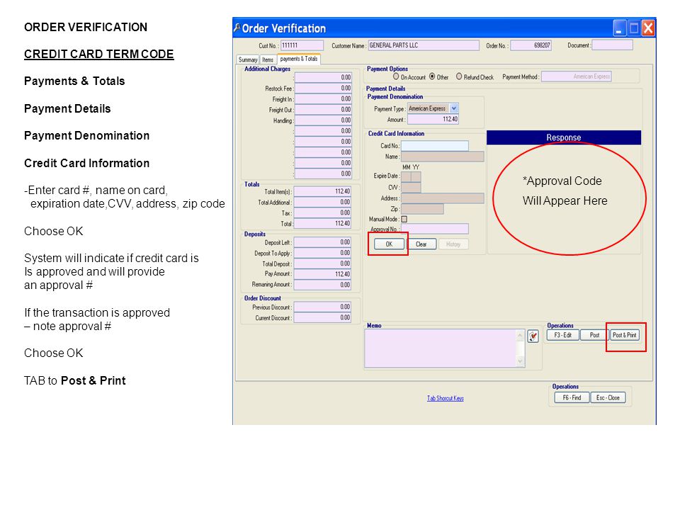This screenshot has height=510, width=680.
Task: Click the Deposits group heading
Action: click(254, 234)
